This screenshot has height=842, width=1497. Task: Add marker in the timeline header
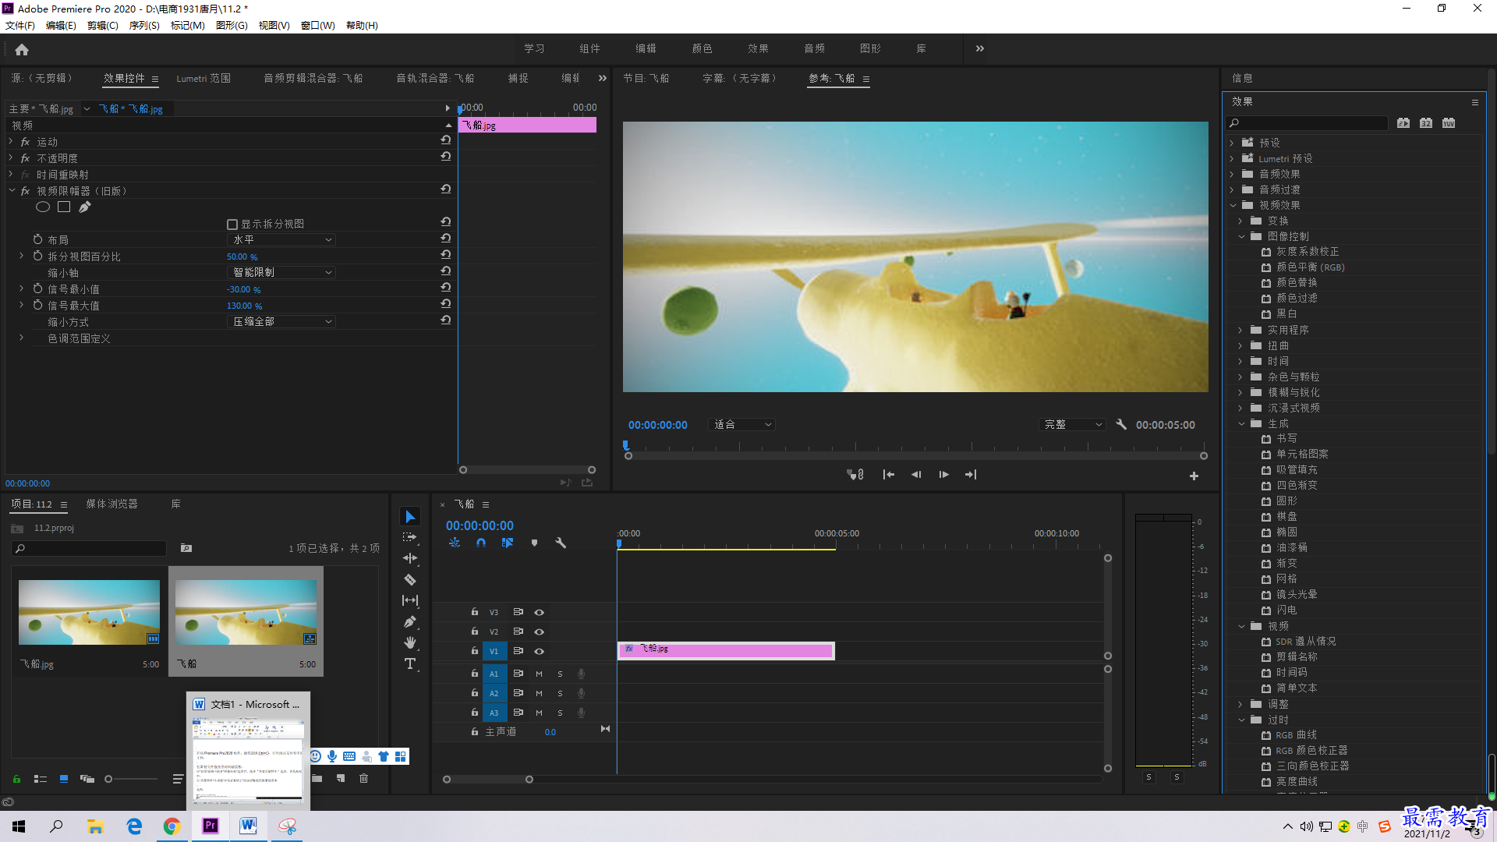[x=534, y=543]
